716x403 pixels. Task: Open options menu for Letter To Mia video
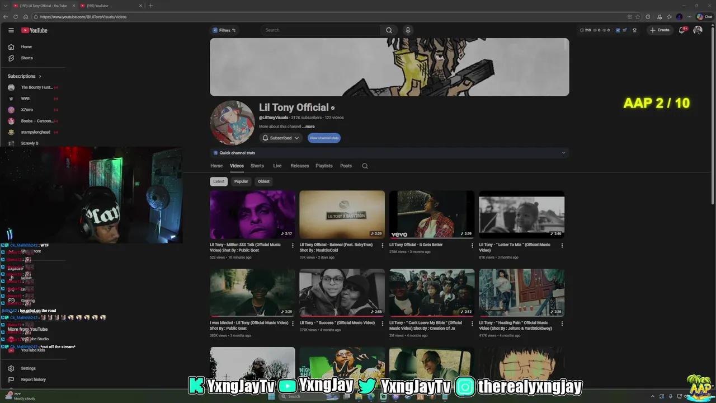(x=562, y=245)
